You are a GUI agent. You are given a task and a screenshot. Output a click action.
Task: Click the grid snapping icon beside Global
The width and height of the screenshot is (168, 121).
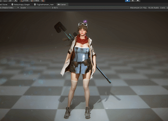43,1
